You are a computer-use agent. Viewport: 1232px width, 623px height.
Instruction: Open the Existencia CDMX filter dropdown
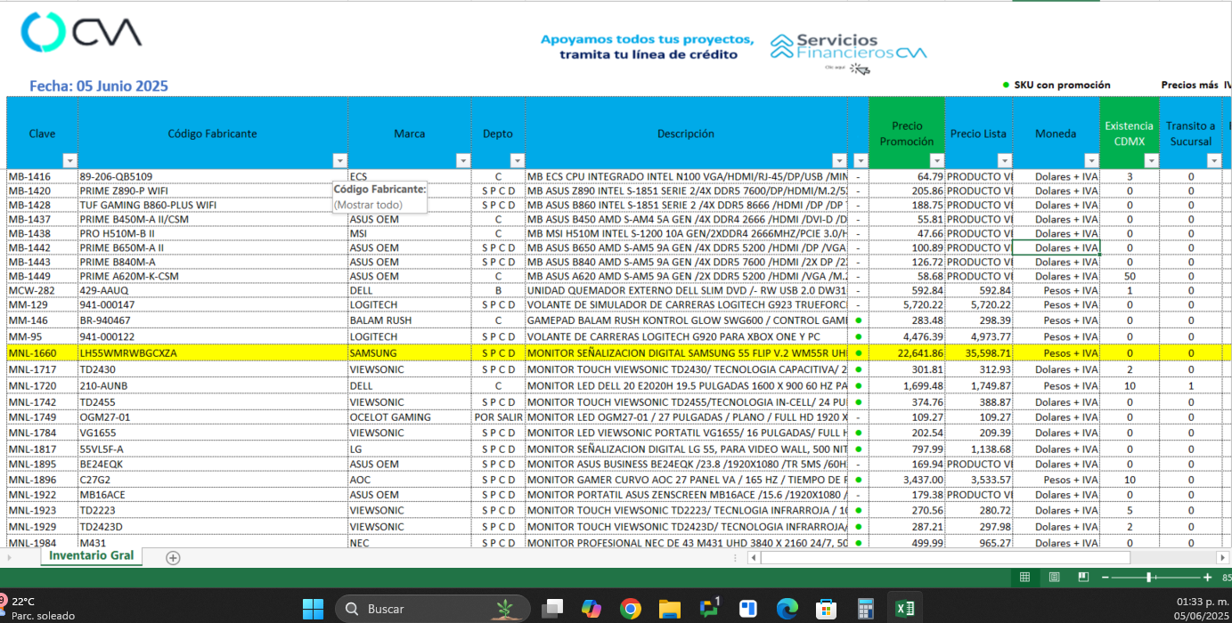[x=1151, y=160]
